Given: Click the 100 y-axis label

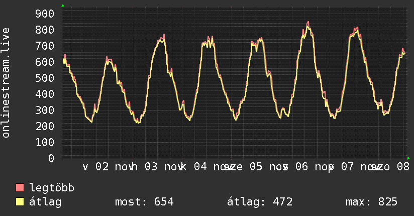Looking at the screenshot, I should click(x=45, y=142).
